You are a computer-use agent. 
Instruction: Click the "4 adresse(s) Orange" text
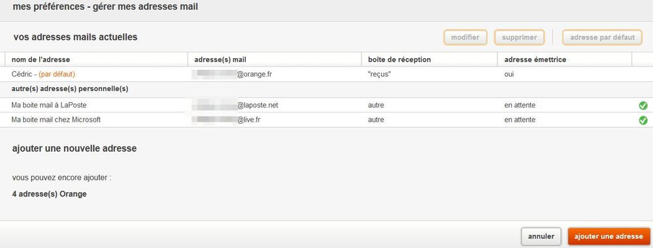click(x=50, y=194)
